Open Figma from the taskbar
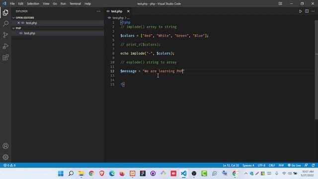This screenshot has width=318, height=179. point(143,174)
